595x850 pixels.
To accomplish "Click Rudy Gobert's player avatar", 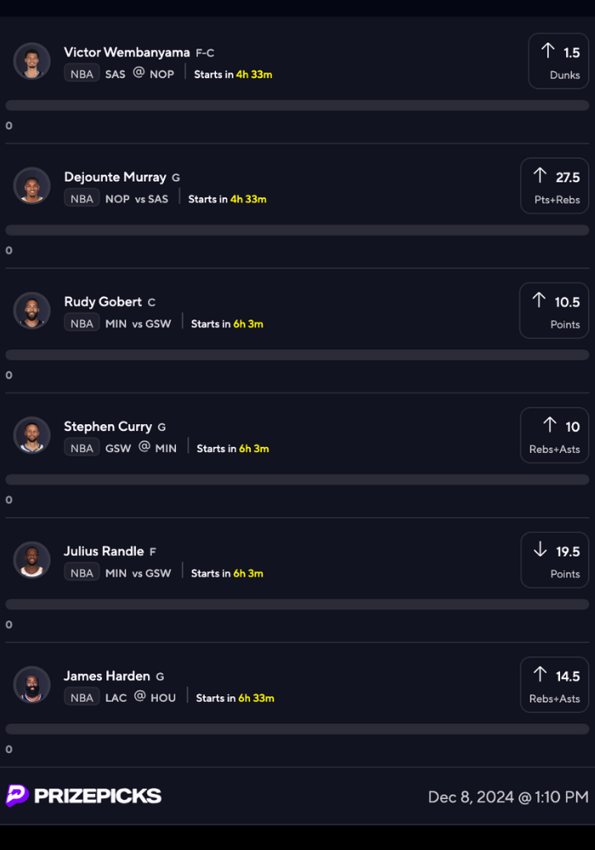I will pos(32,310).
